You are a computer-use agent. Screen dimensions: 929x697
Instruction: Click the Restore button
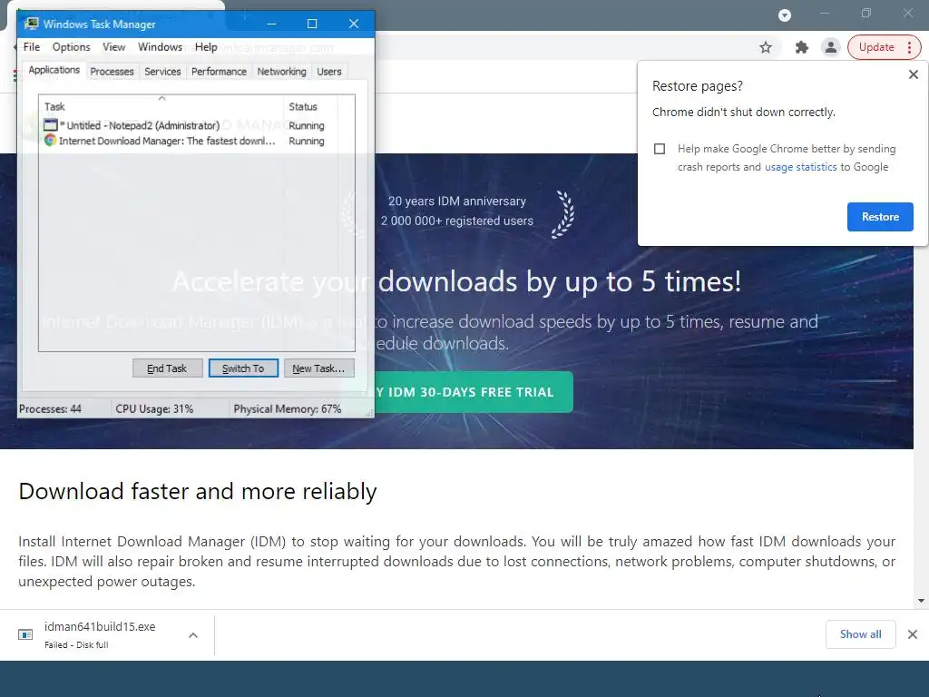pos(880,217)
